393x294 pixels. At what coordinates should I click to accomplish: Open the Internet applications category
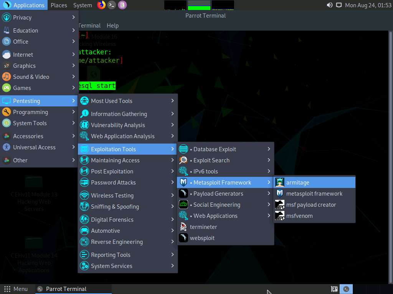click(x=39, y=54)
